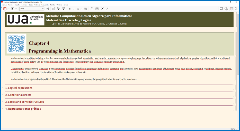Screen dimensions: 240x131
Task: Click paragraph starting 'Mathematica is a program developed'
Action: click(74, 79)
